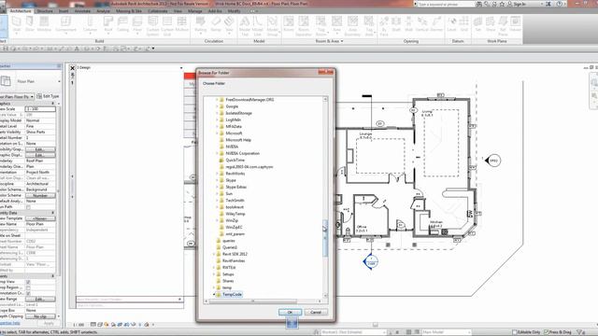Switch to the Structure ribbon tab
This screenshot has width=598, height=336.
(x=45, y=11)
